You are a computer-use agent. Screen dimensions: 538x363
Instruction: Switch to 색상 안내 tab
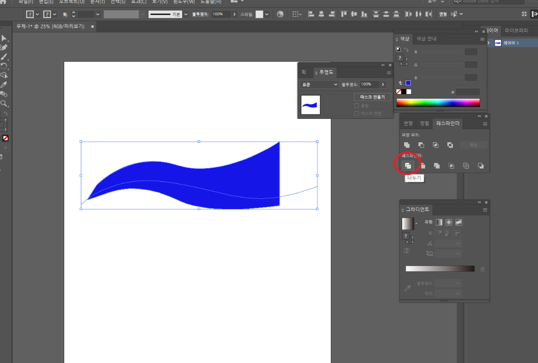click(427, 39)
